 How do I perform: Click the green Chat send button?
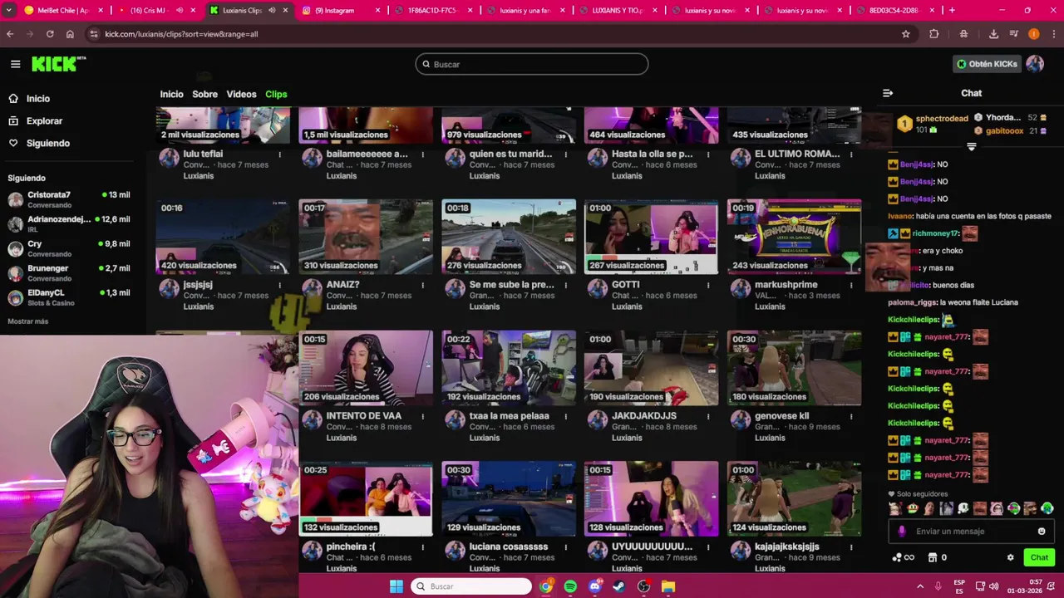coord(1039,557)
